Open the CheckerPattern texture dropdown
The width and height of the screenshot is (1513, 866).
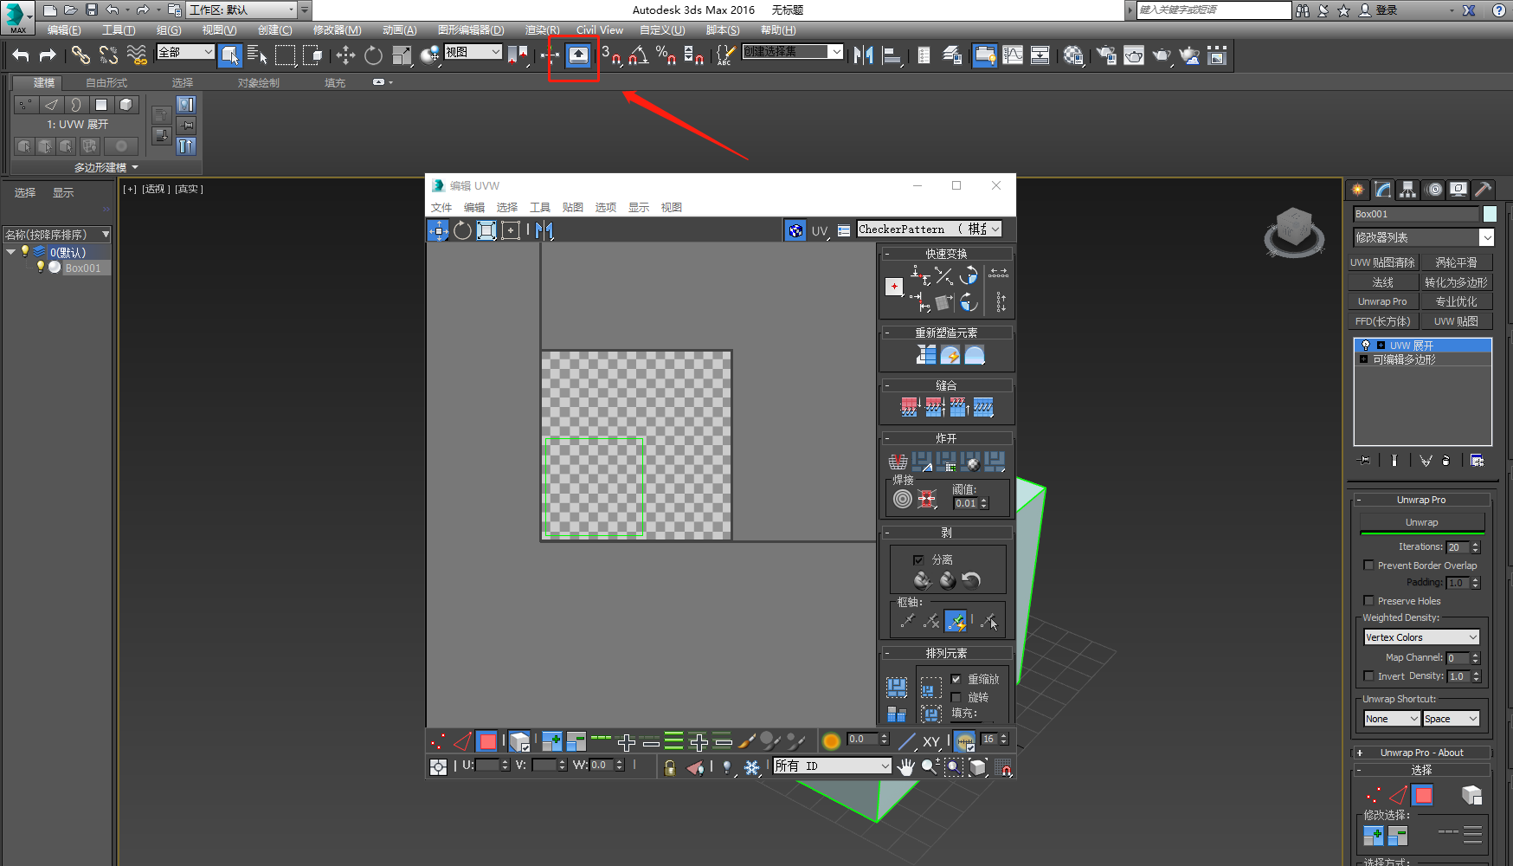point(929,229)
